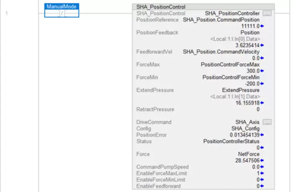Click blue arrow beside PositionError value

pyautogui.click(x=262, y=135)
